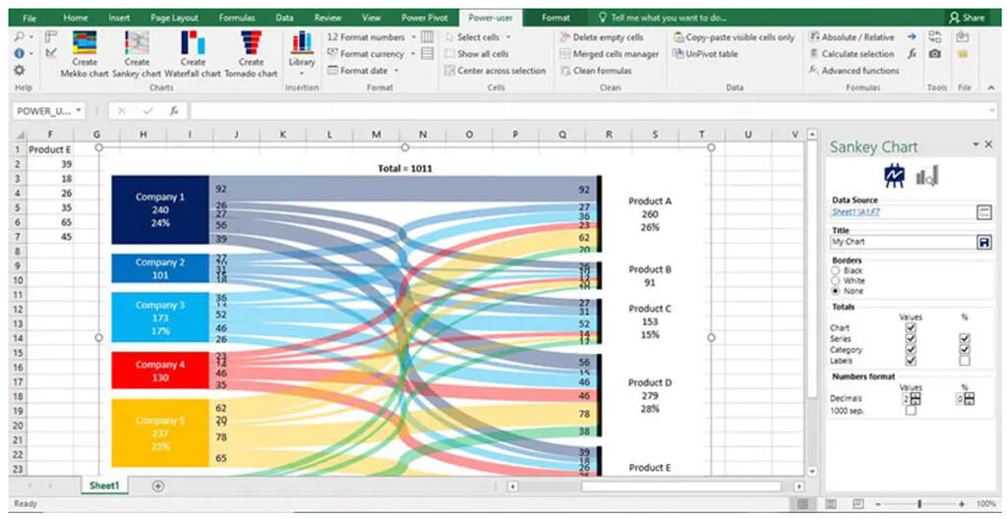Screen dimensions: 1007x519
Task: Enable the 1000 sep. checkbox
Action: [911, 410]
